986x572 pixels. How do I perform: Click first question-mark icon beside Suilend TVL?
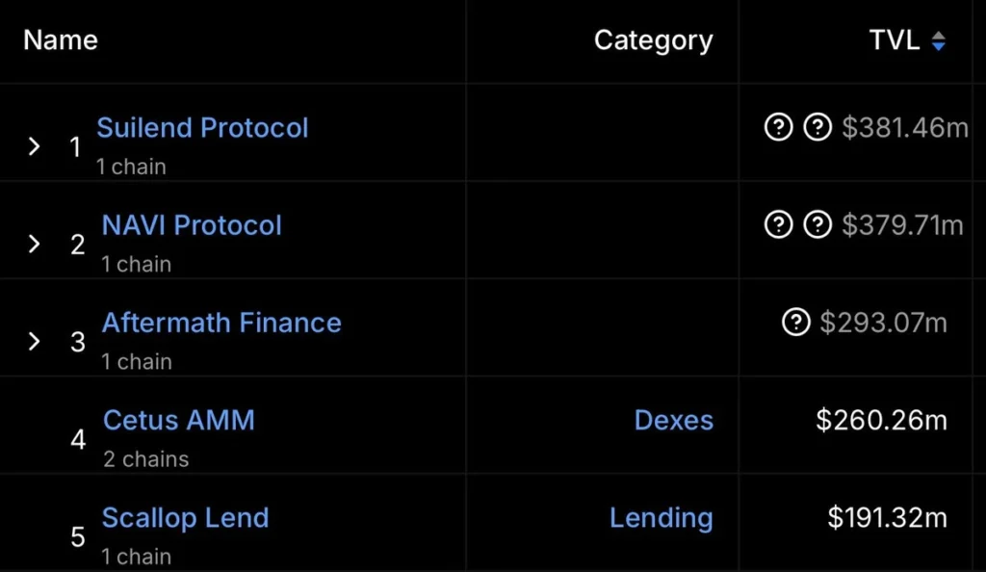[x=778, y=128]
